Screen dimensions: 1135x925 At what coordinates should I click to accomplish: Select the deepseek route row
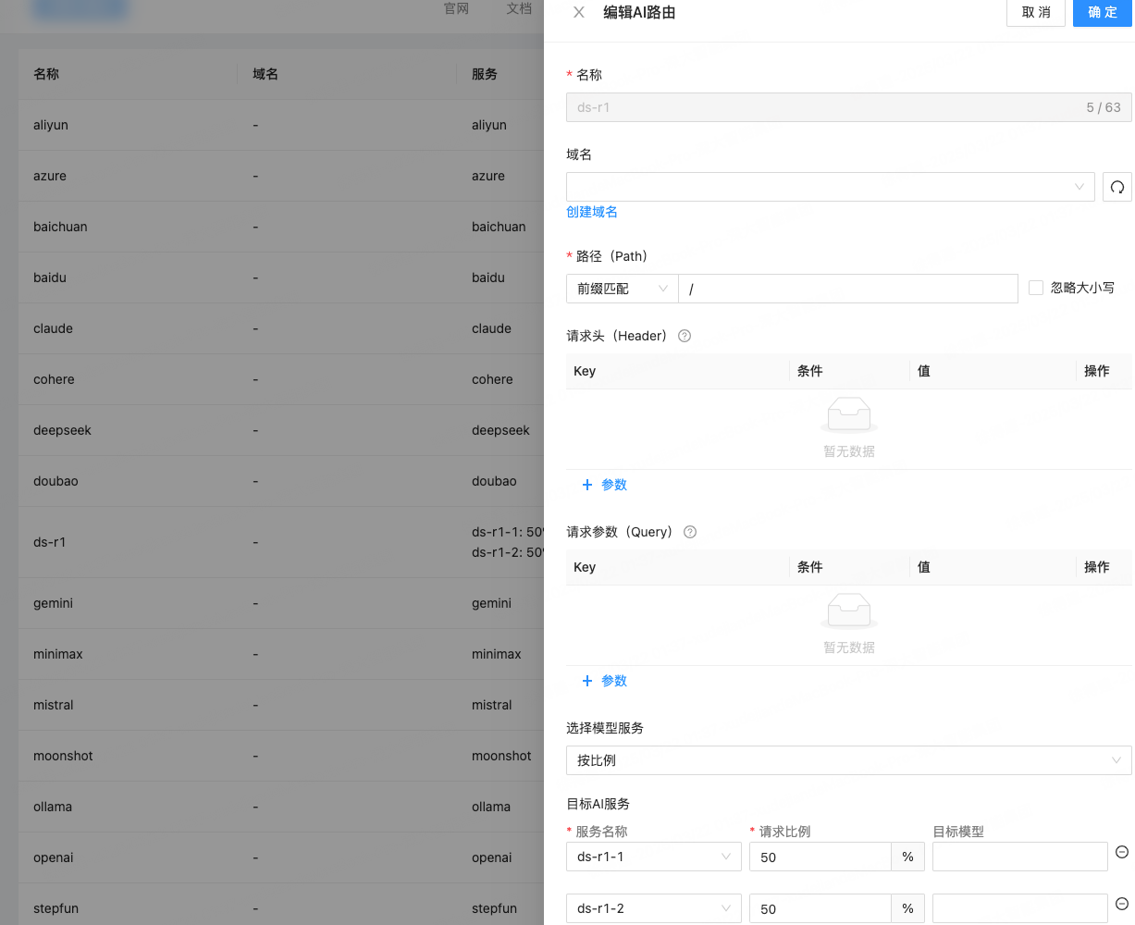[x=281, y=430]
